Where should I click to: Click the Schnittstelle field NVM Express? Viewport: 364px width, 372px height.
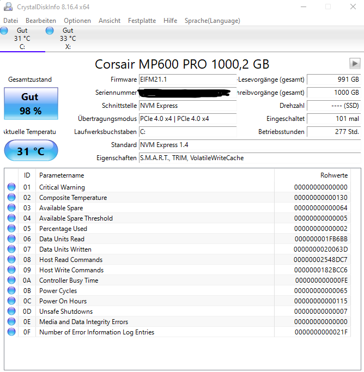tap(187, 106)
